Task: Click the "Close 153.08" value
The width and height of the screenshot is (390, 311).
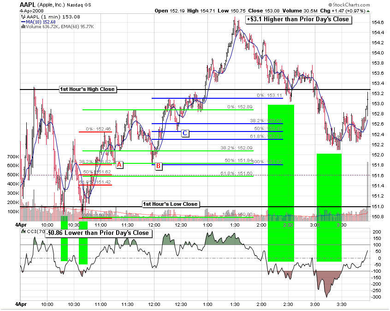Action: coord(264,11)
